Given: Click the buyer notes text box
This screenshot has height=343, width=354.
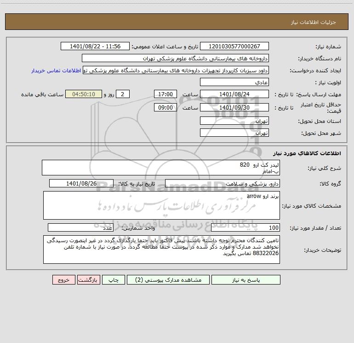Looking at the screenshot, I should pos(161,250).
